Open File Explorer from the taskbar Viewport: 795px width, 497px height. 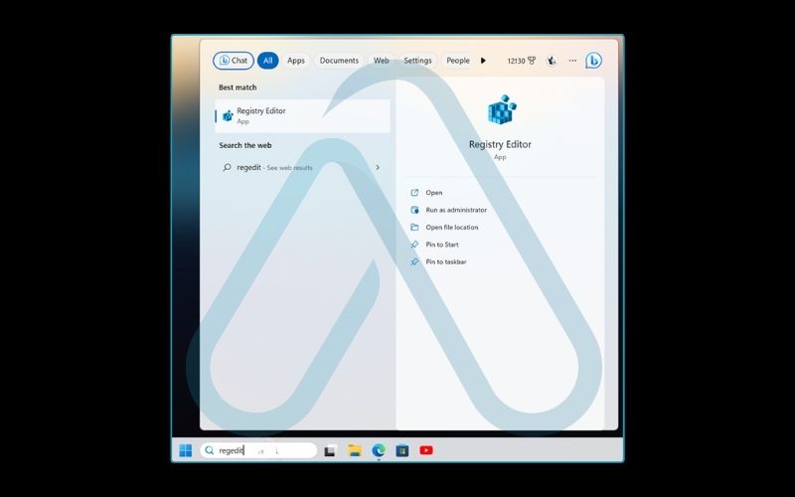point(354,450)
